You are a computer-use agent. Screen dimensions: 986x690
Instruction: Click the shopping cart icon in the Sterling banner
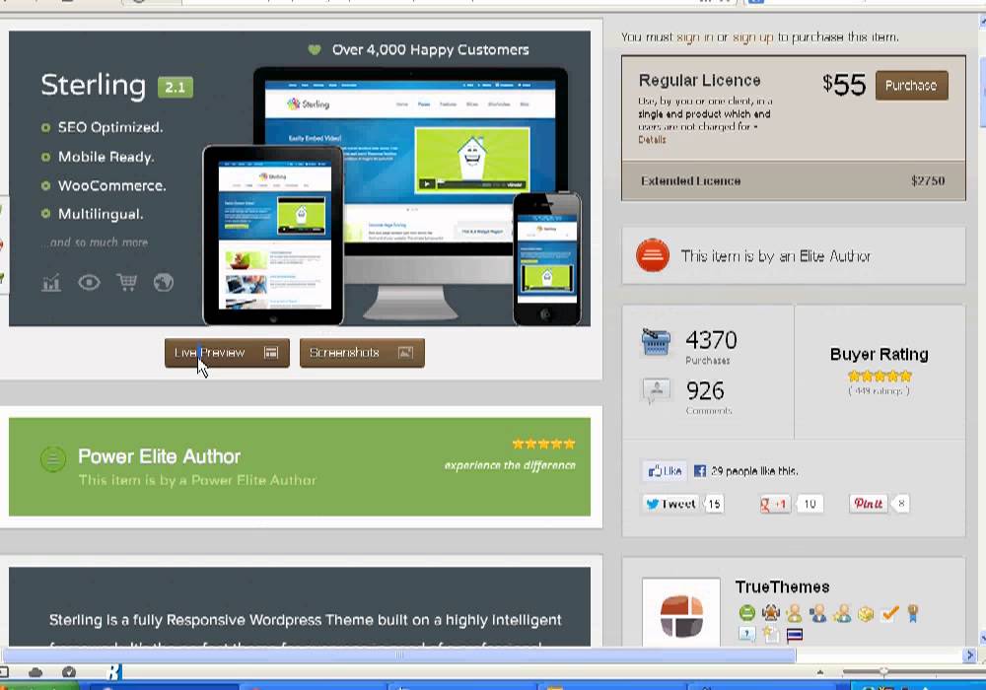126,283
